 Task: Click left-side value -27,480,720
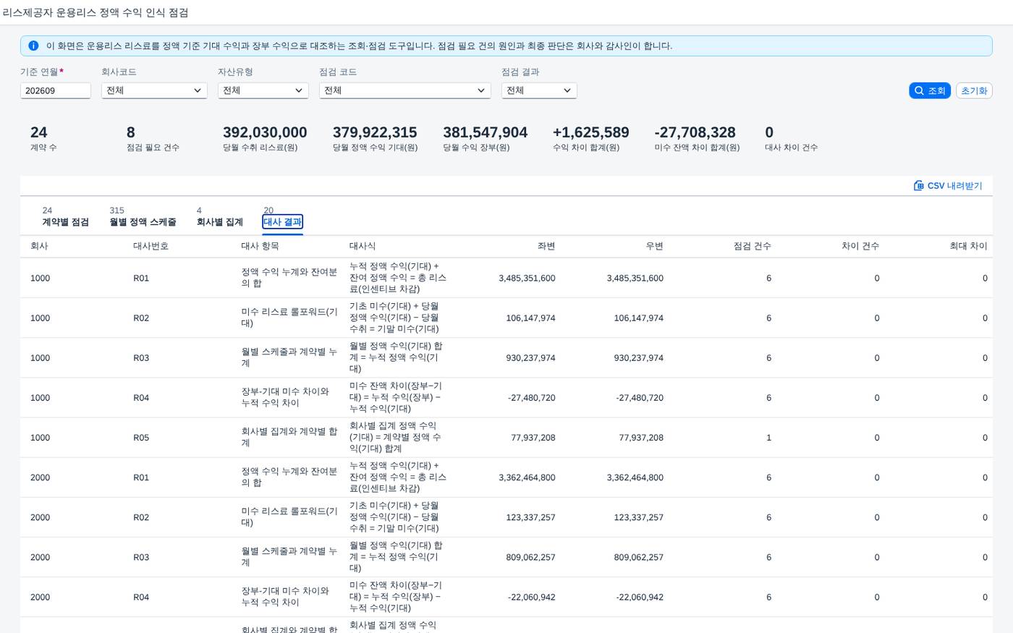[x=532, y=397]
